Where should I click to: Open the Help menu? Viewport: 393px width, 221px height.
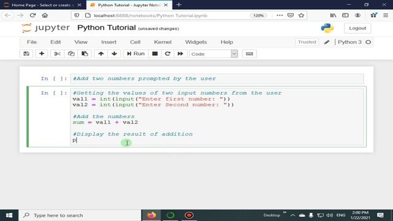pos(227,42)
